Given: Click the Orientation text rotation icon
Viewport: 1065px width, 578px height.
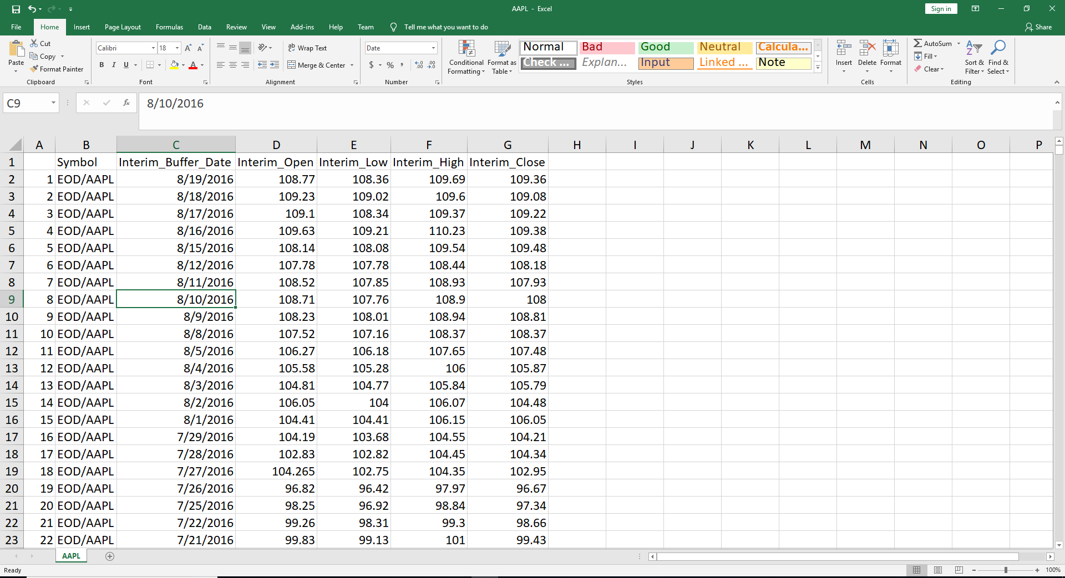Looking at the screenshot, I should point(262,48).
